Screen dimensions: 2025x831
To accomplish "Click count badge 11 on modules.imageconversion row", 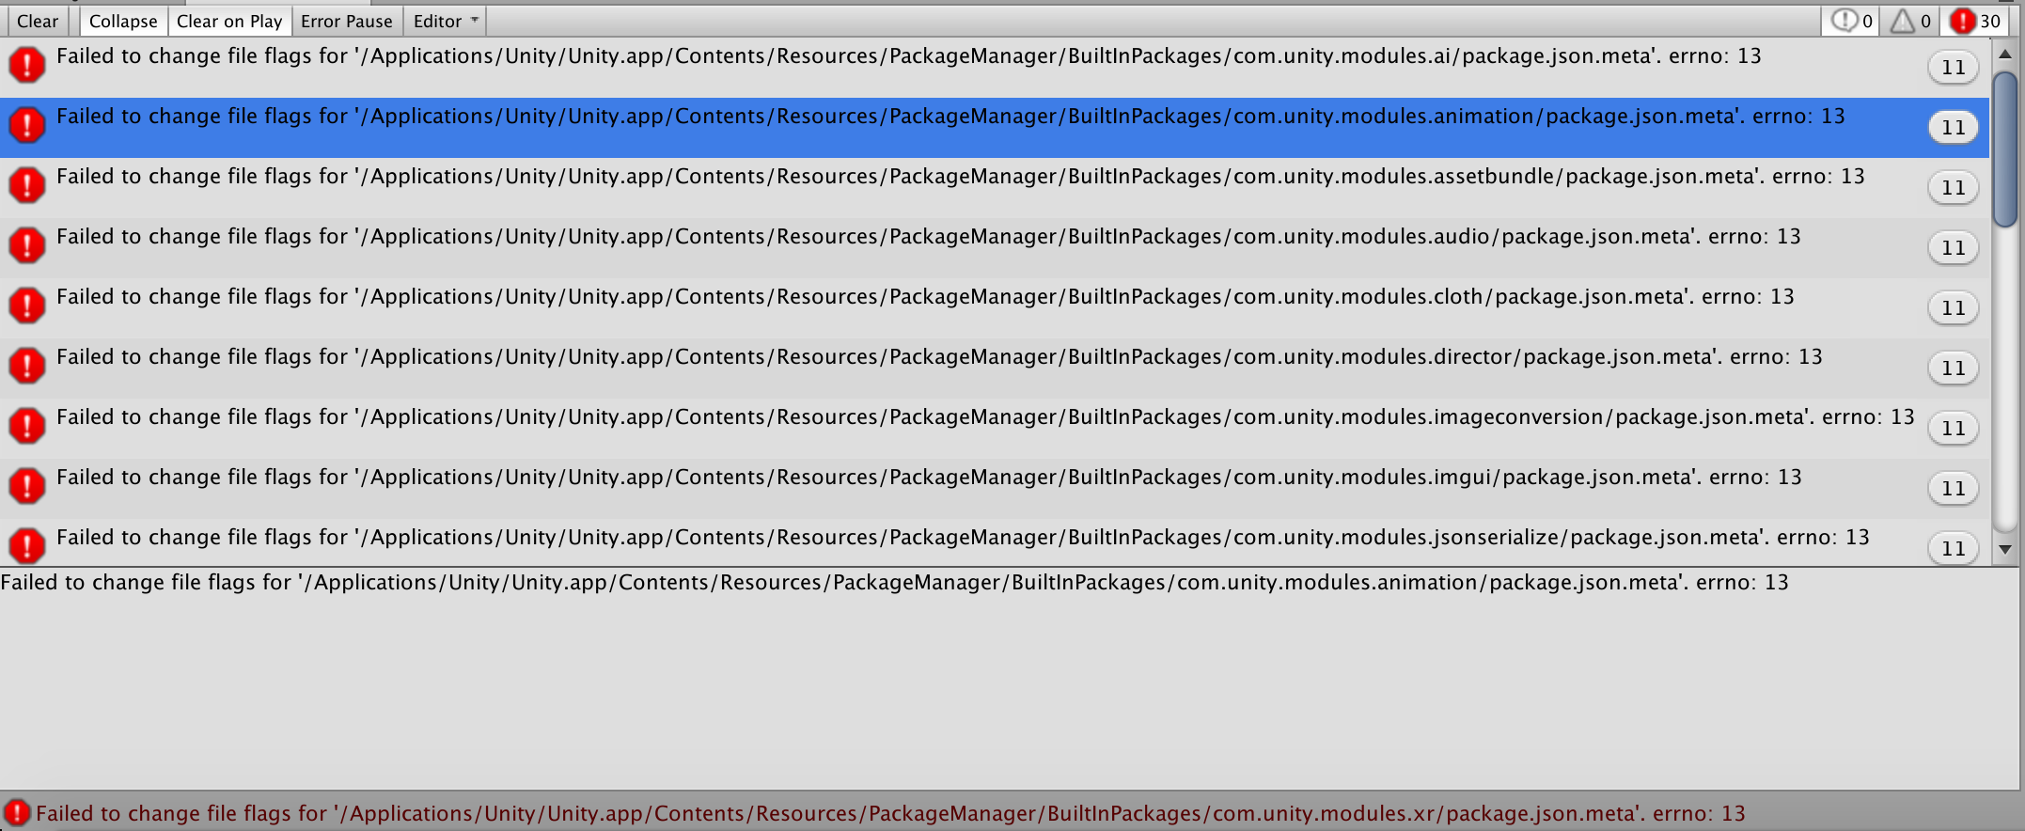I will [1954, 429].
